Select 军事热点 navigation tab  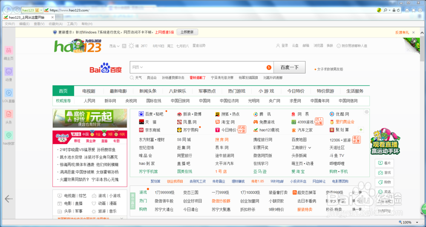pyautogui.click(x=207, y=91)
